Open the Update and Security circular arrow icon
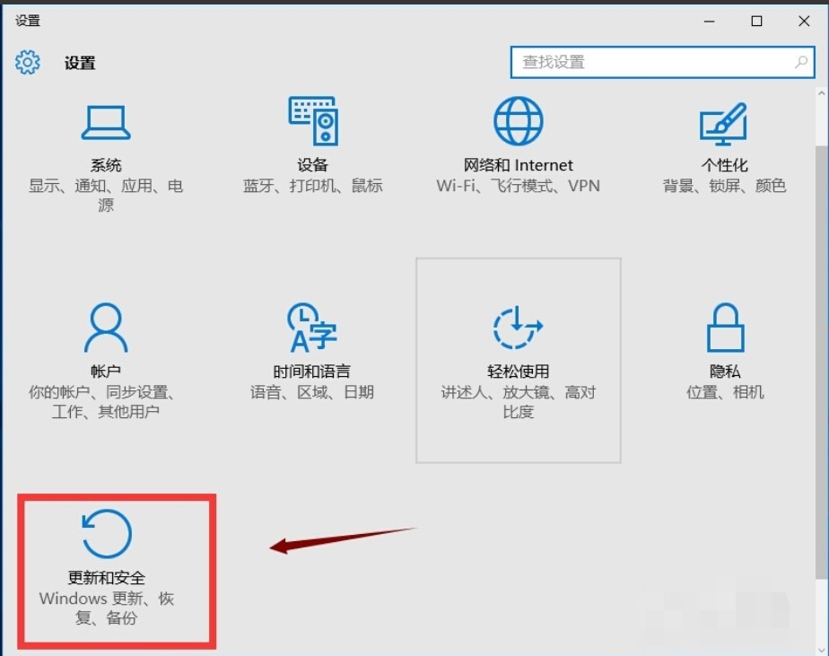The image size is (829, 656). [x=106, y=534]
